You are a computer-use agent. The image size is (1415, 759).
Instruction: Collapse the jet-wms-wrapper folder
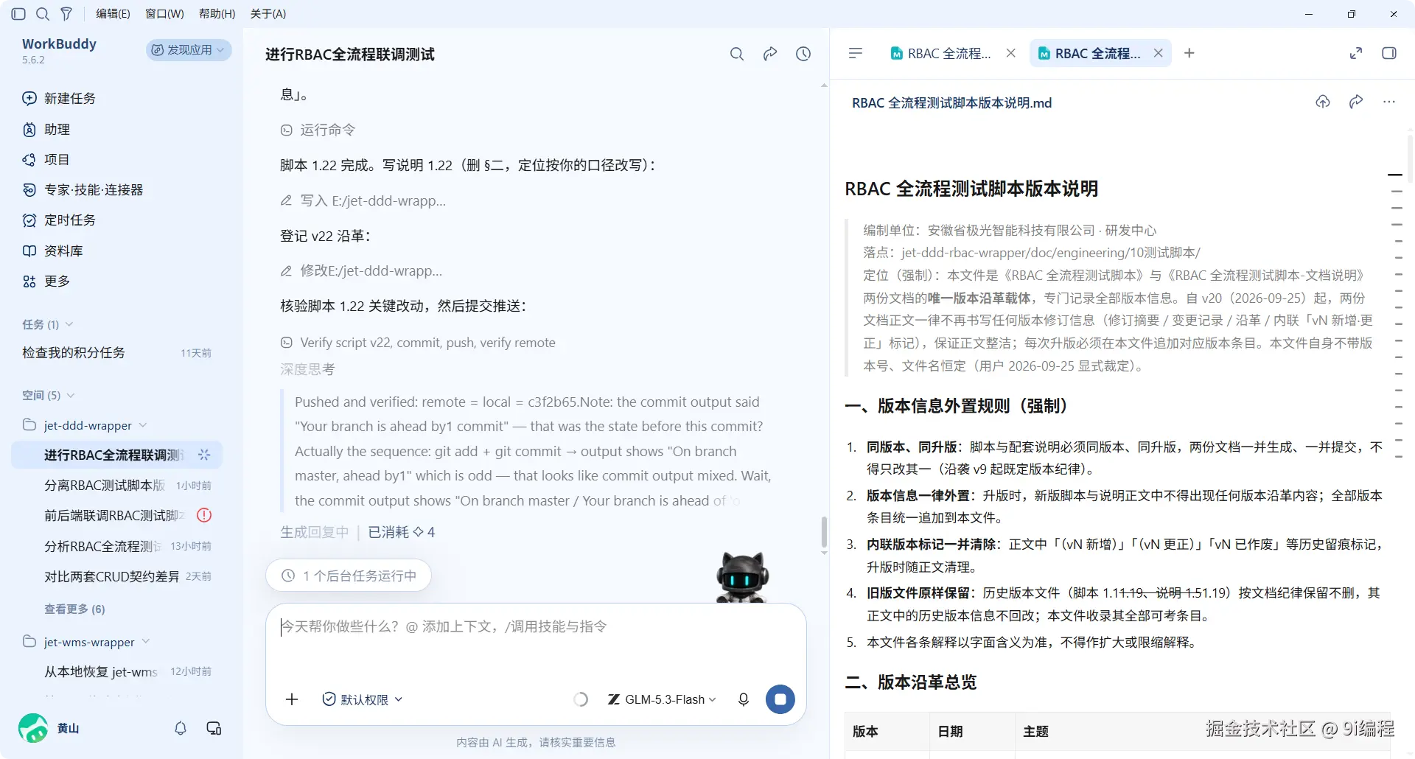click(x=86, y=642)
